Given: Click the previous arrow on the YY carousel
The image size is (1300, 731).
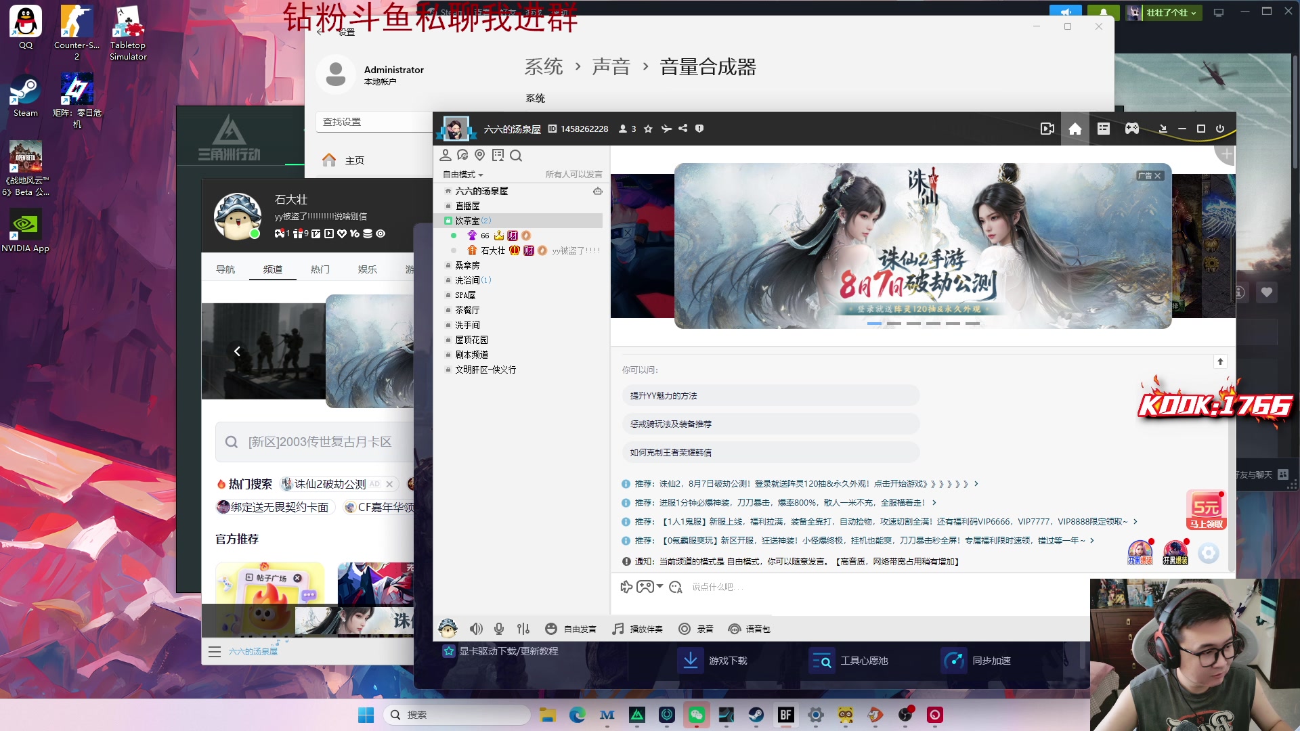Looking at the screenshot, I should point(237,351).
